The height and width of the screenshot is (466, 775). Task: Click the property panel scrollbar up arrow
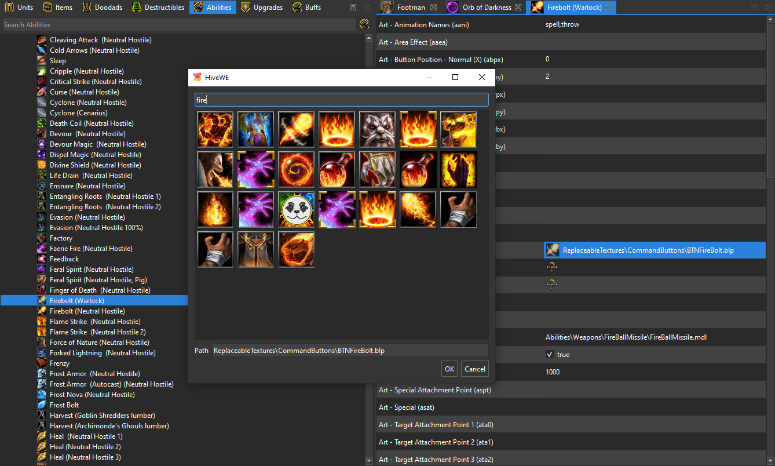tap(770, 20)
